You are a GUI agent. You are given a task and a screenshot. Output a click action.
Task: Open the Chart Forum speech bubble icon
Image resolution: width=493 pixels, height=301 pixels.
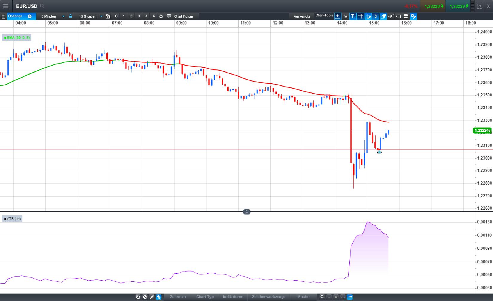[x=169, y=16]
